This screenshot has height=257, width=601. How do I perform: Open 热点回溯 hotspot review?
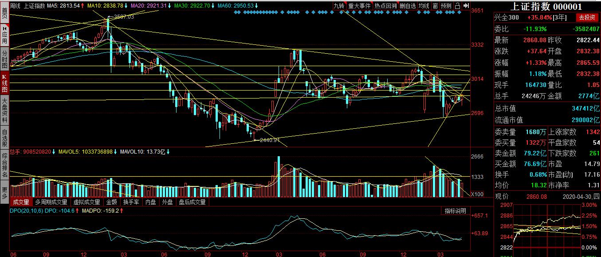pyautogui.click(x=385, y=6)
